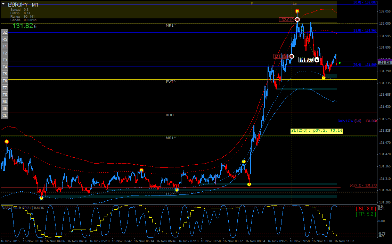This screenshot has width=392, height=244.
Task: Click the 131.205 price axis value
Action: click(385, 202)
